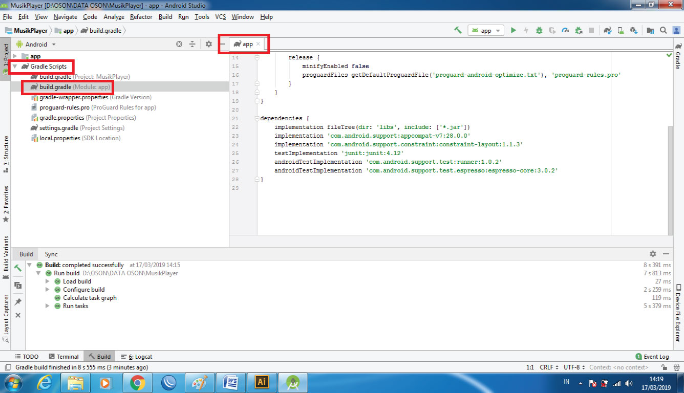Open the Build menu
Viewport: 684px width, 393px height.
165,17
